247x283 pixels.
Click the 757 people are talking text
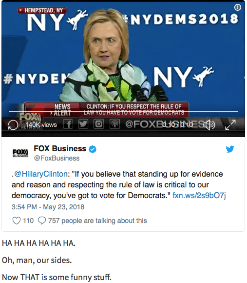click(97, 221)
